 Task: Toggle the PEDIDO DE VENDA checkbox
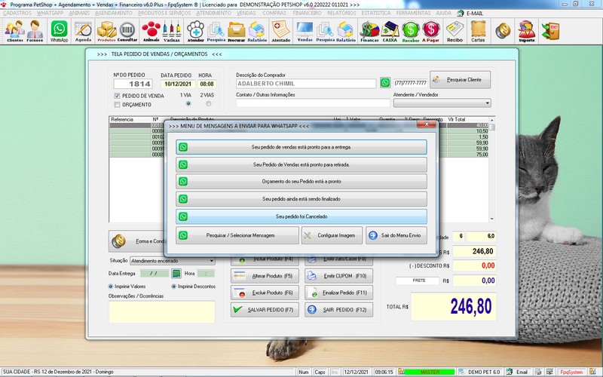coord(118,96)
